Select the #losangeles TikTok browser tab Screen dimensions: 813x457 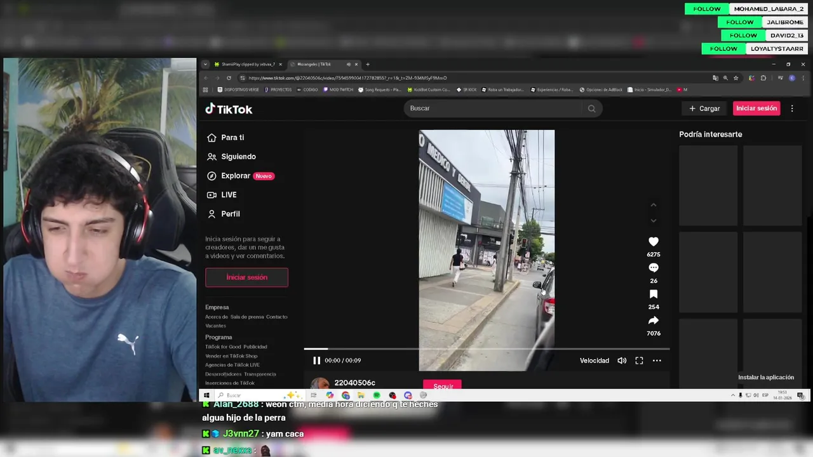tap(324, 64)
